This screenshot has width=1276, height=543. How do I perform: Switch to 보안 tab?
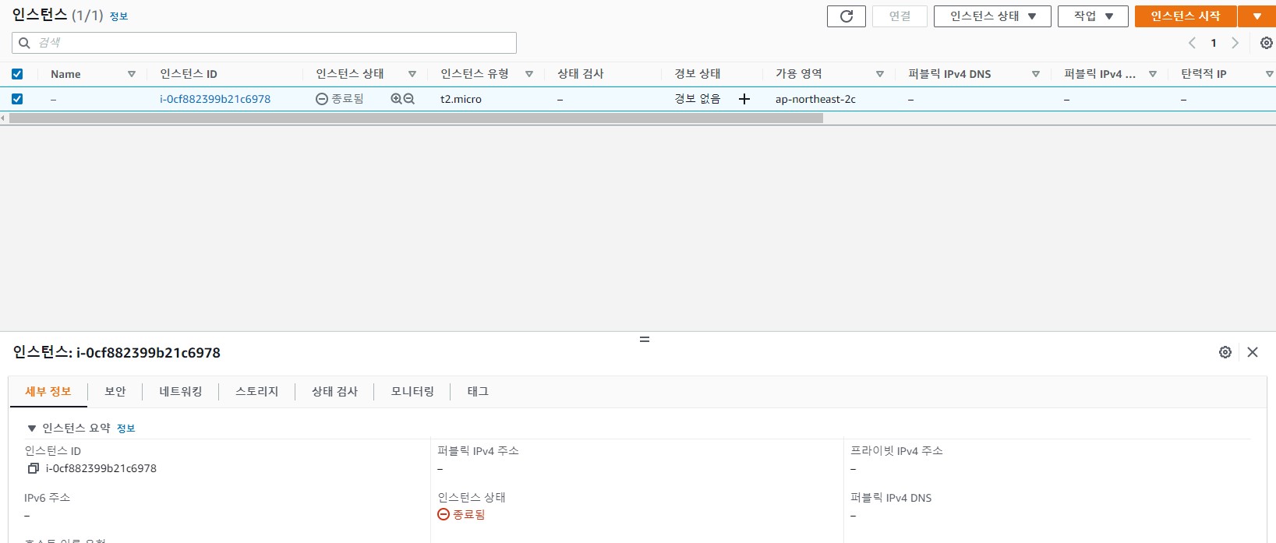click(x=115, y=391)
